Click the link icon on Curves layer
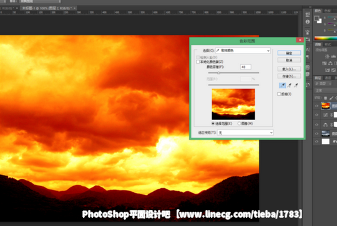Image resolution: width=337 pixels, height=226 pixels. (x=331, y=115)
